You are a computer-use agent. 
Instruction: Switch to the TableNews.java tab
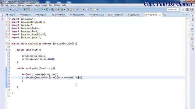97,15
